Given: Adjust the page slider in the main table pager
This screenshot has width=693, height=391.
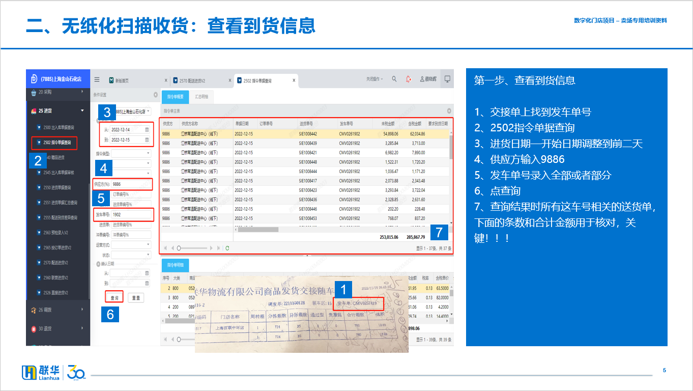Looking at the screenshot, I should click(x=192, y=248).
